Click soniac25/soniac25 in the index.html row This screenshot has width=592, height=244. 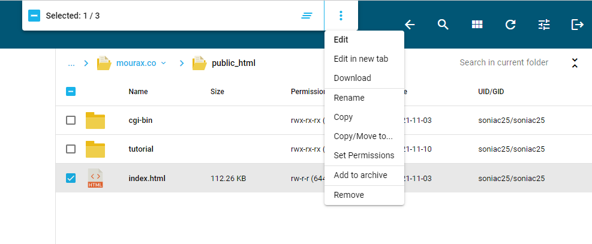click(x=511, y=179)
